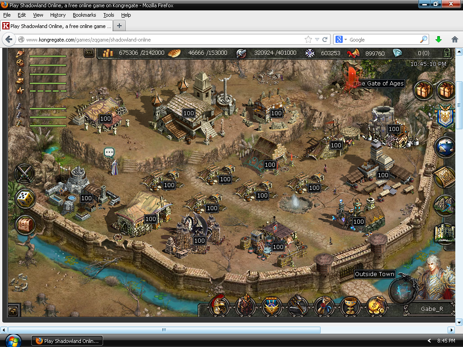Open the View menu
This screenshot has height=347, width=463.
(x=38, y=15)
